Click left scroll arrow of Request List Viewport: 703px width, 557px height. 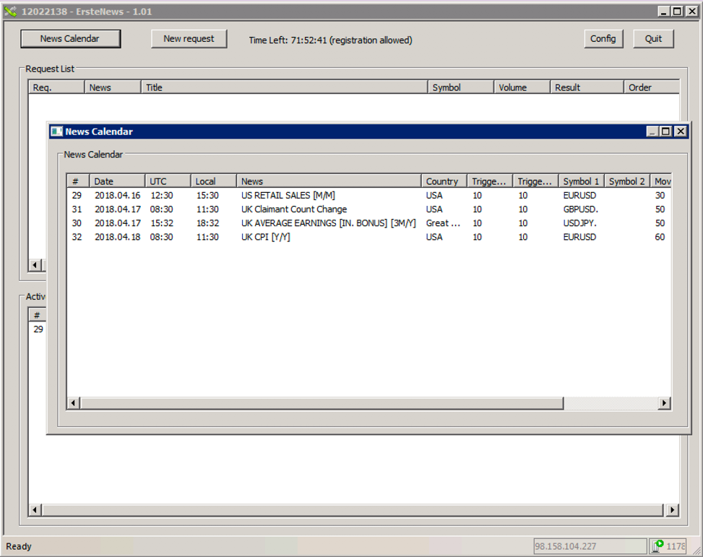[35, 265]
